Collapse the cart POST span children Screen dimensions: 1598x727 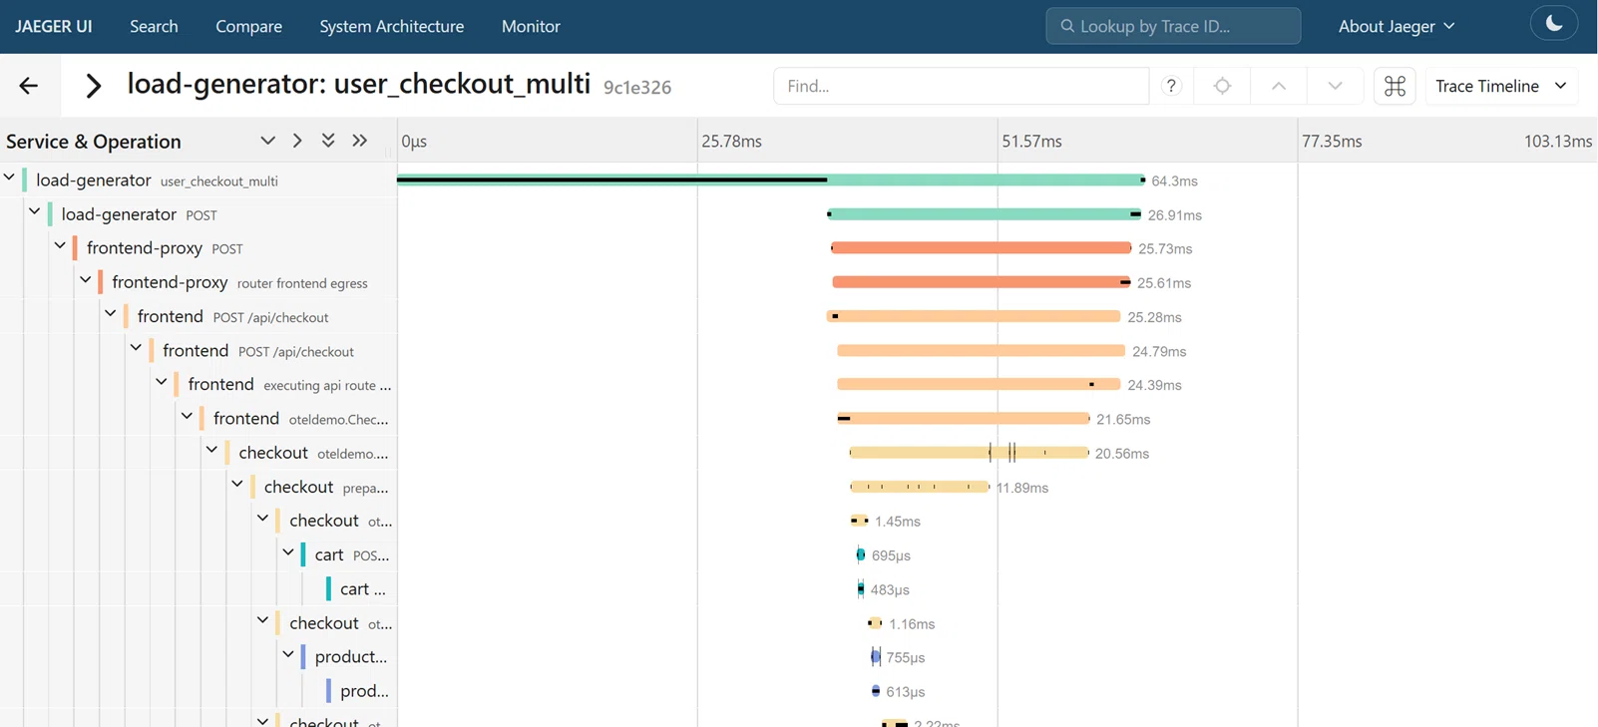(288, 552)
